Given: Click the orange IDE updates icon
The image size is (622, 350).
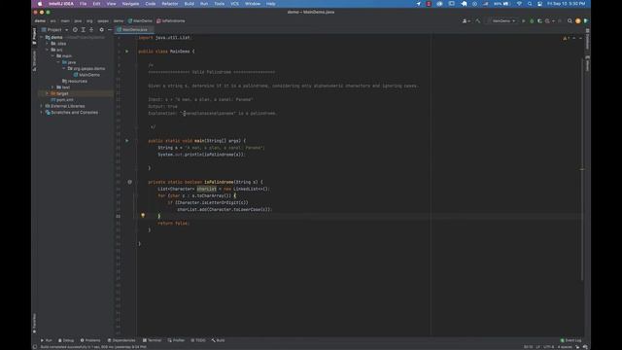Looking at the screenshot, I should click(578, 21).
